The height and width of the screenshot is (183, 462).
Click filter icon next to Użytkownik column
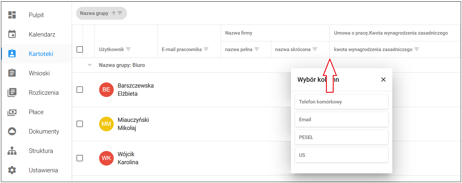(128, 49)
